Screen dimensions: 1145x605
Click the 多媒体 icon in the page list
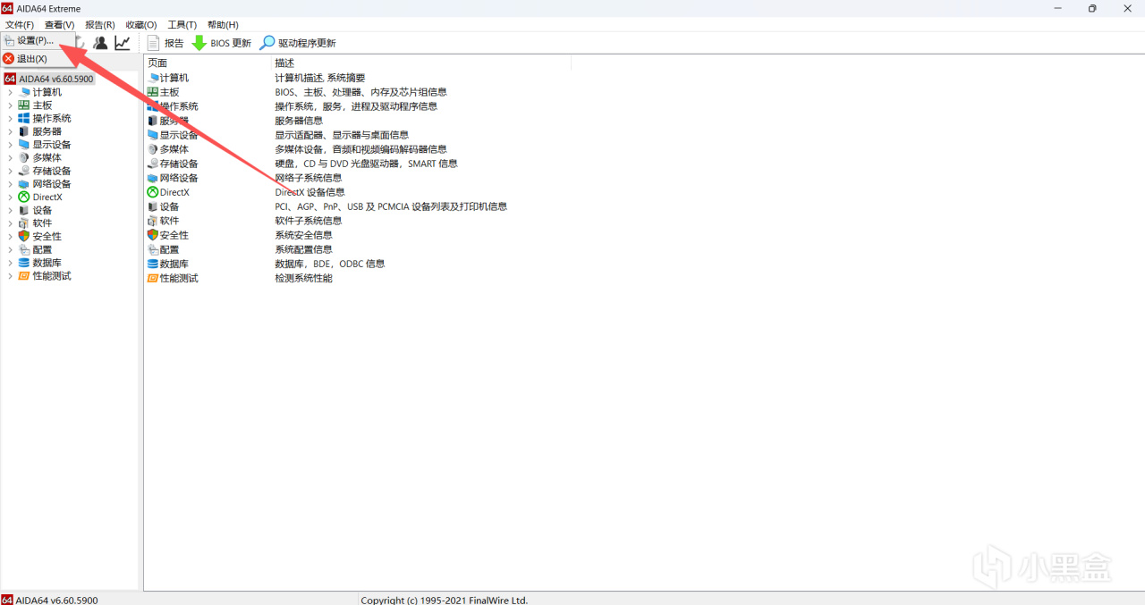pos(153,149)
